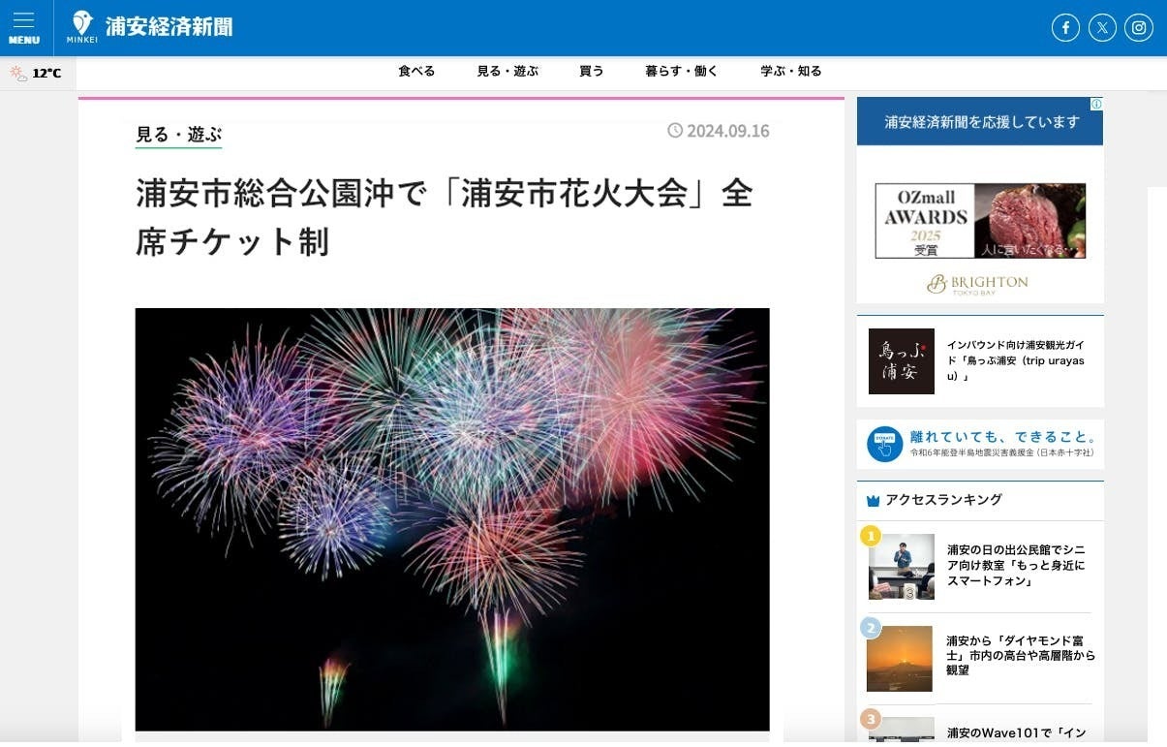This screenshot has height=747, width=1167.
Task: Click the OZmall Awards Brighton advertisement
Action: click(980, 237)
